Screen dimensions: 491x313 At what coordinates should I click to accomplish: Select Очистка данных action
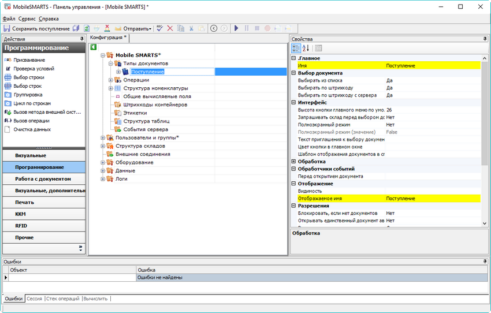pos(32,129)
